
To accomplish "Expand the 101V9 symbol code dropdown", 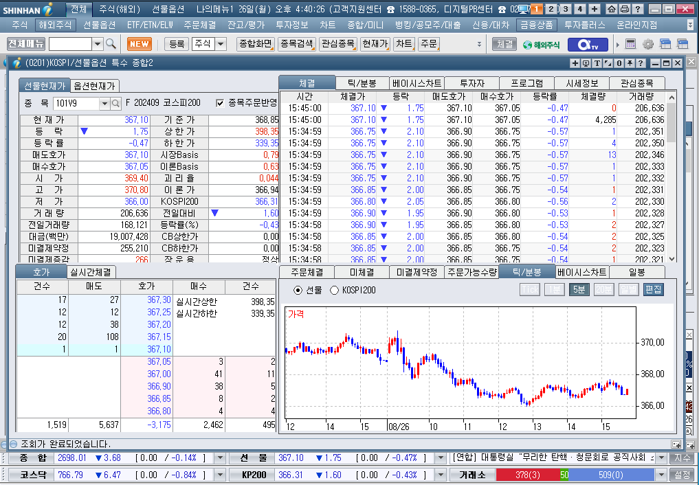I will pyautogui.click(x=104, y=103).
